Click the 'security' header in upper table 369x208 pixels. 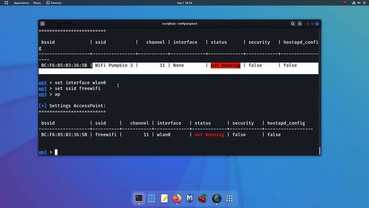point(259,42)
